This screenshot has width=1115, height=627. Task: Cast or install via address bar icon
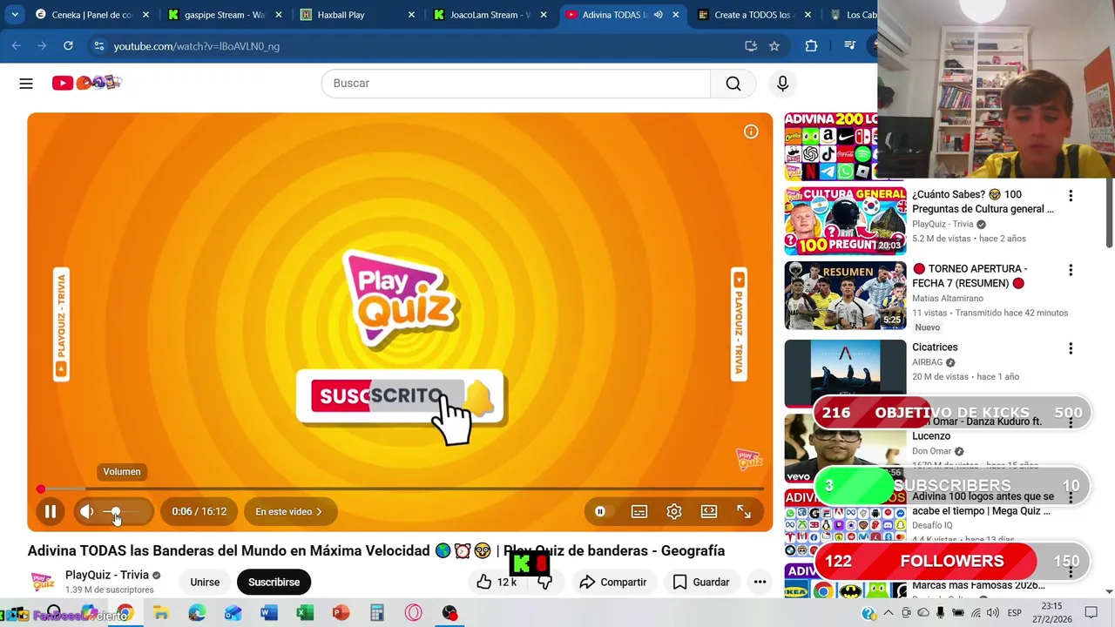[751, 46]
